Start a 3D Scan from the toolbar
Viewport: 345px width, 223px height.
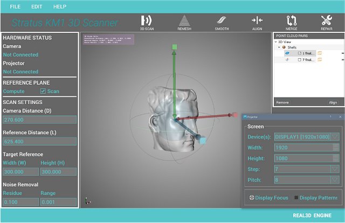147,23
